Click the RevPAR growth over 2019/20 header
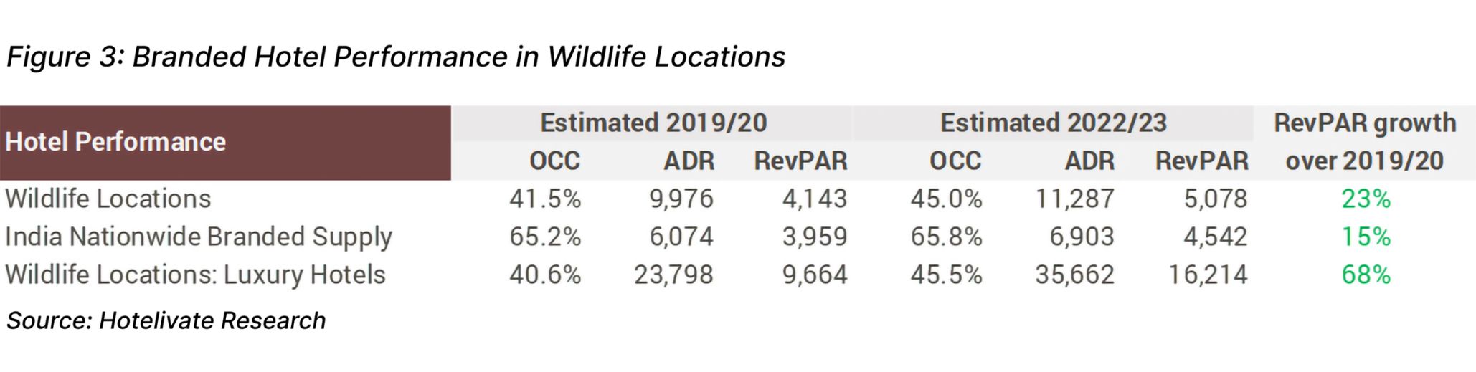 click(1365, 142)
